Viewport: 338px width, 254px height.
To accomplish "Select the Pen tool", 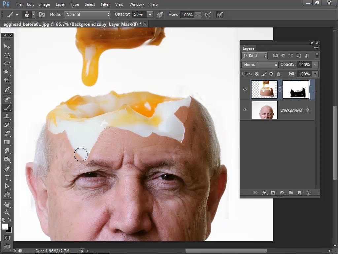I will point(7,169).
